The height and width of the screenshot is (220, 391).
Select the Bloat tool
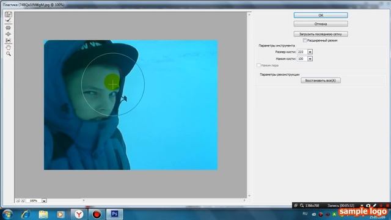(8, 34)
